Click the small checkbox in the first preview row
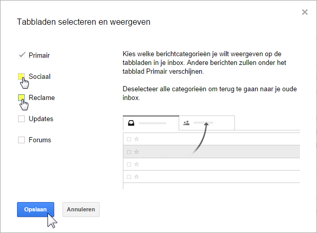Image resolution: width=317 pixels, height=233 pixels. click(x=129, y=139)
